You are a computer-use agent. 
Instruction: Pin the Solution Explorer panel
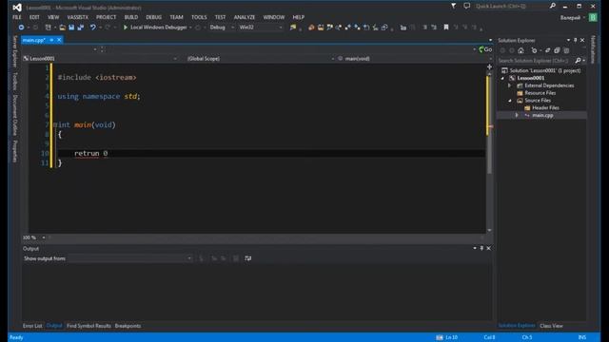click(575, 40)
